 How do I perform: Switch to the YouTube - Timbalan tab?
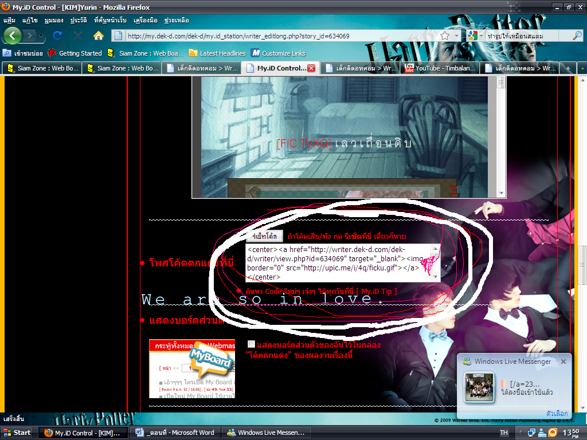click(440, 68)
